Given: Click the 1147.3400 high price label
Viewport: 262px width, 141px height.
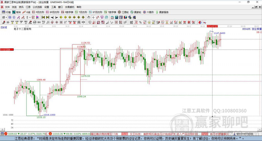Looking at the screenshot, I should coord(219,33).
